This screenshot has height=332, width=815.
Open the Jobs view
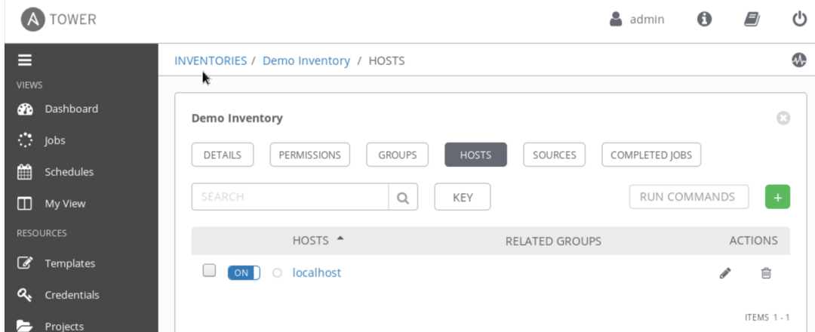(54, 141)
